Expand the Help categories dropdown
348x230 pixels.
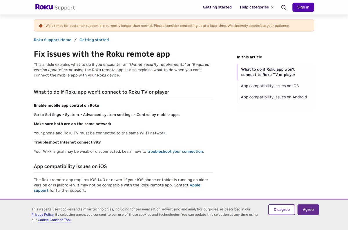(257, 7)
